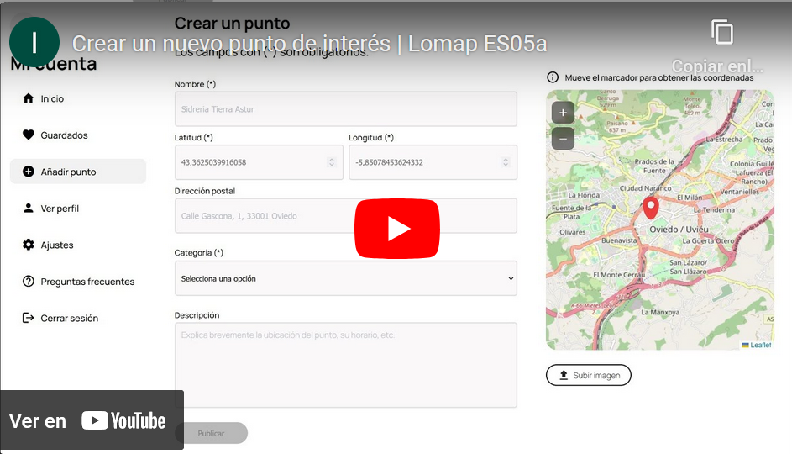Click the person icon beside Ver perfil
Image resolution: width=792 pixels, height=454 pixels.
pos(29,208)
